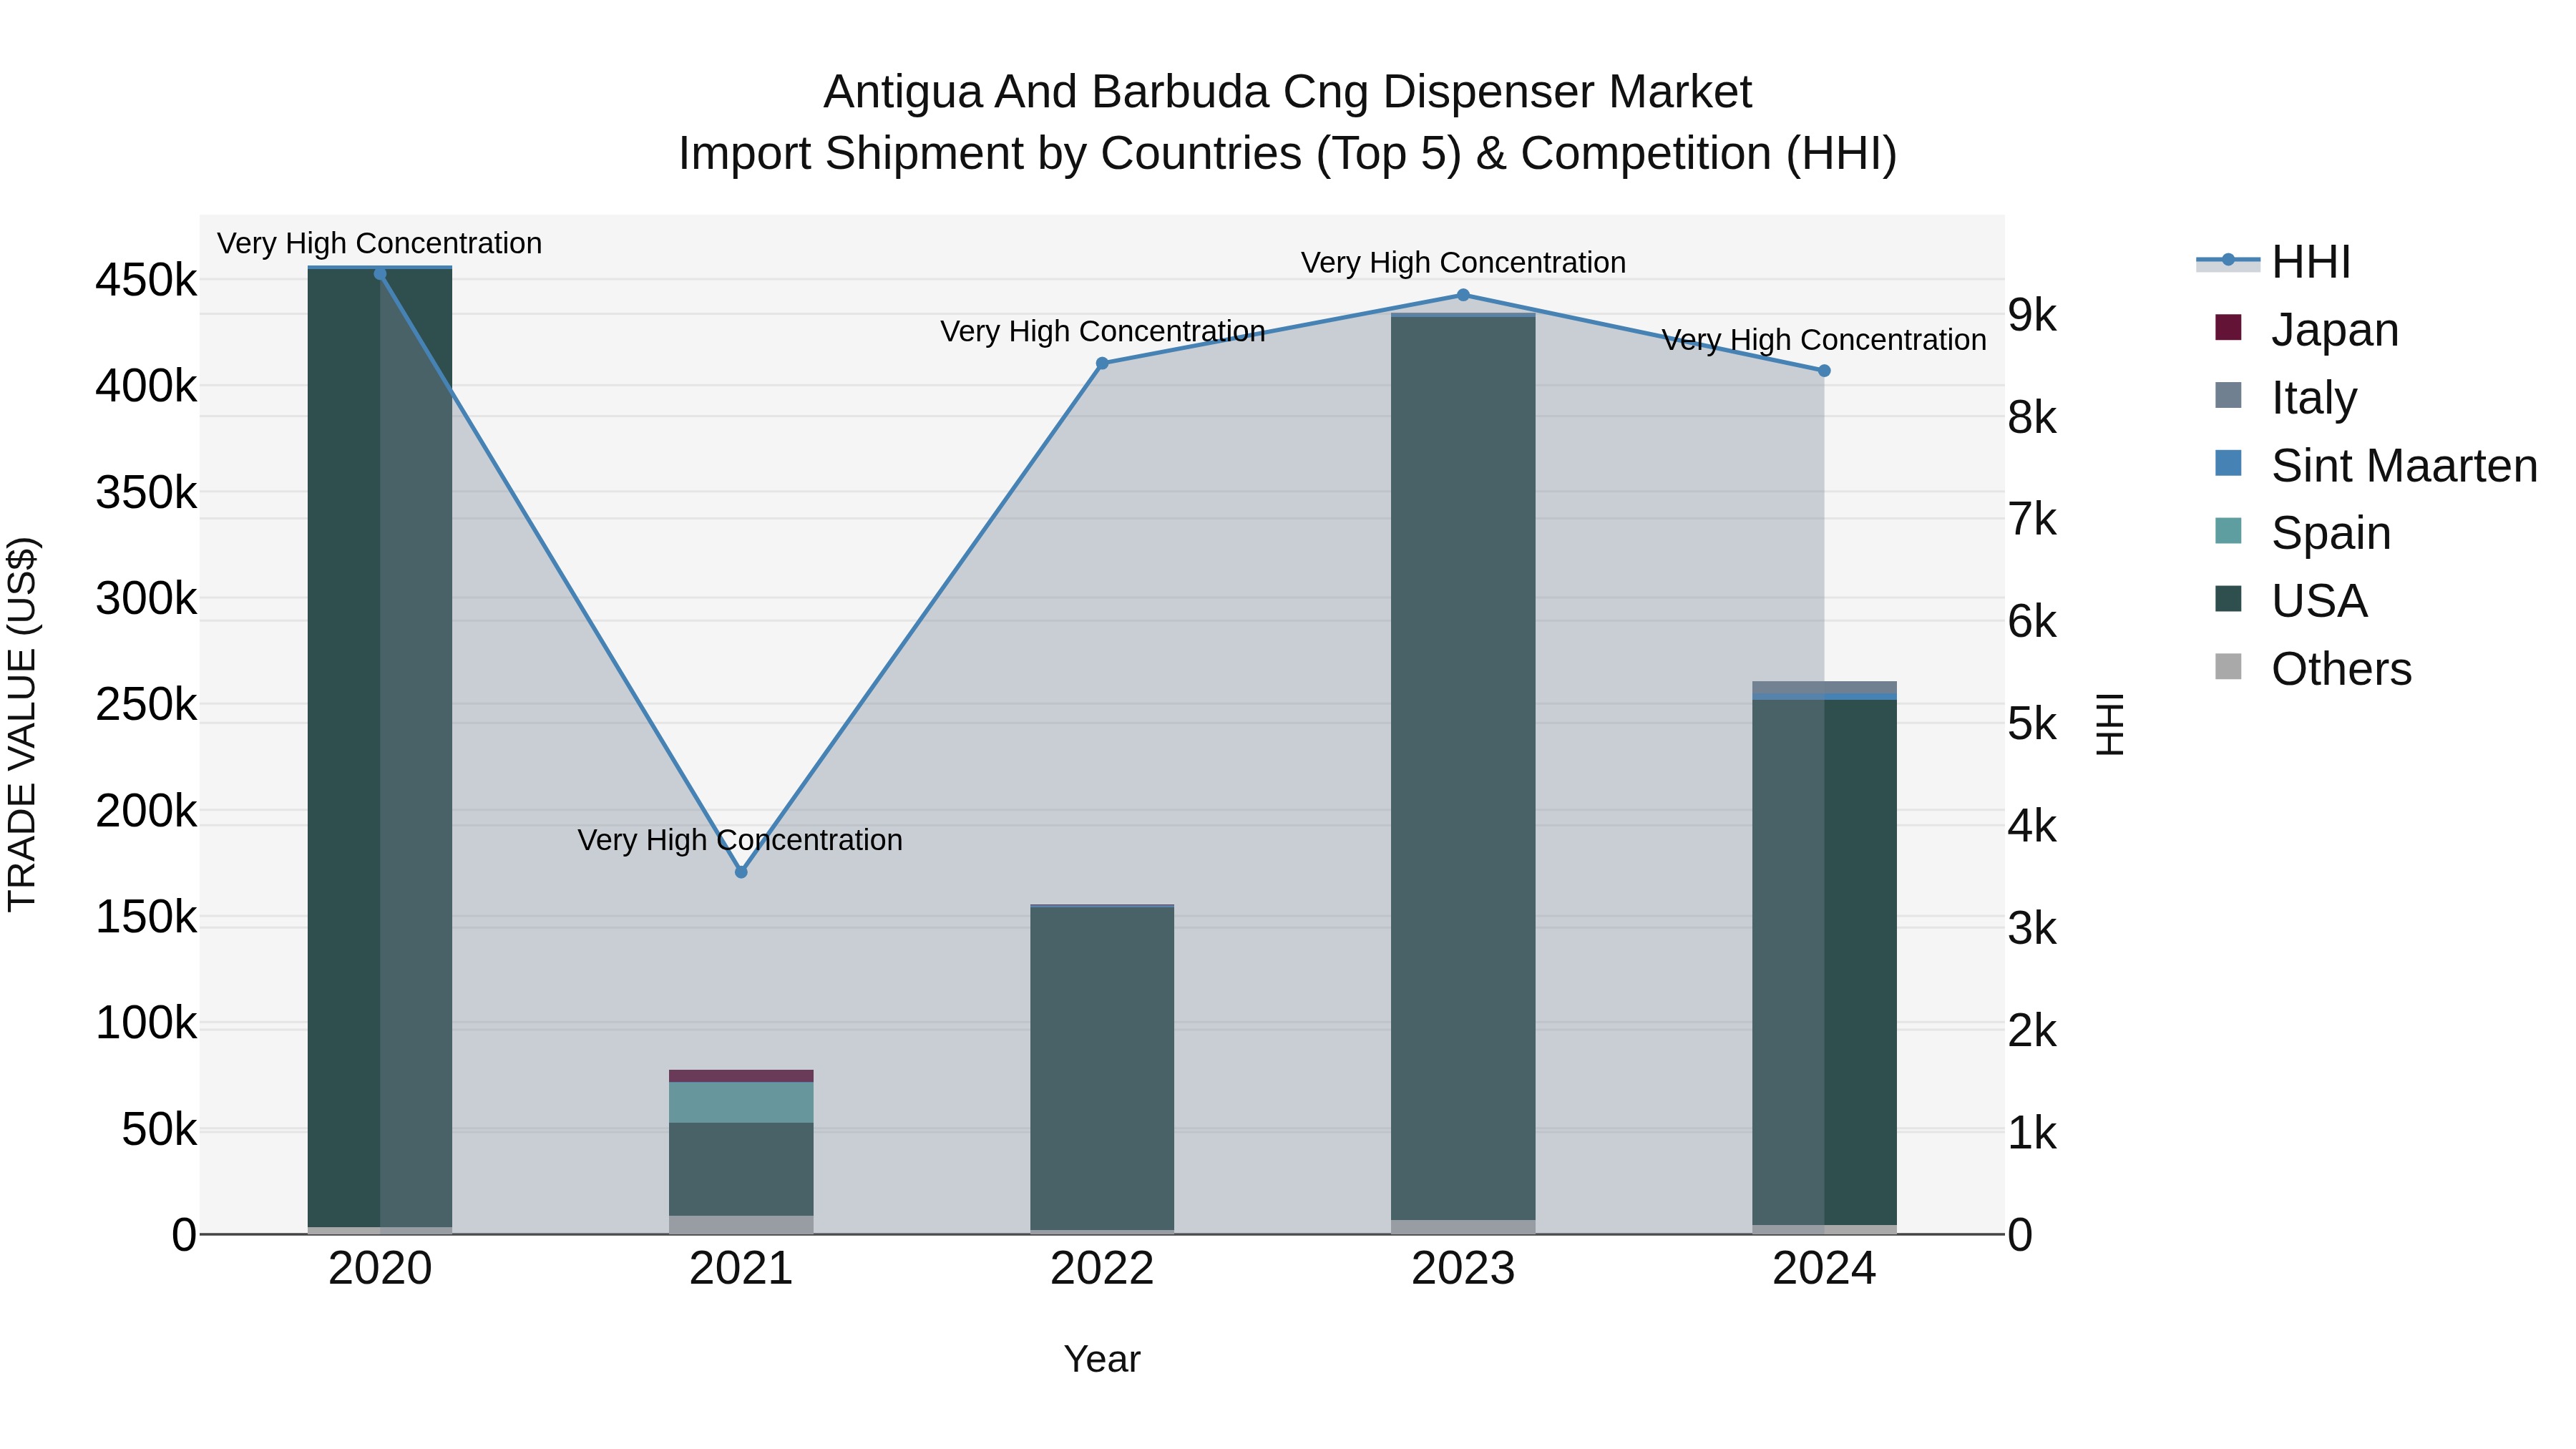Click the chart title text
This screenshot has height=1449, width=2576.
point(1288,123)
